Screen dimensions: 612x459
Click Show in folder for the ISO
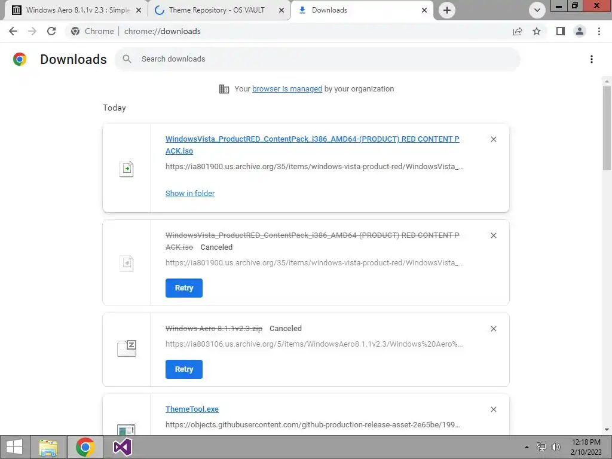click(x=190, y=193)
